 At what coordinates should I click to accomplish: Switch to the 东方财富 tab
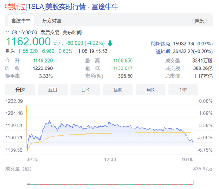52,21
